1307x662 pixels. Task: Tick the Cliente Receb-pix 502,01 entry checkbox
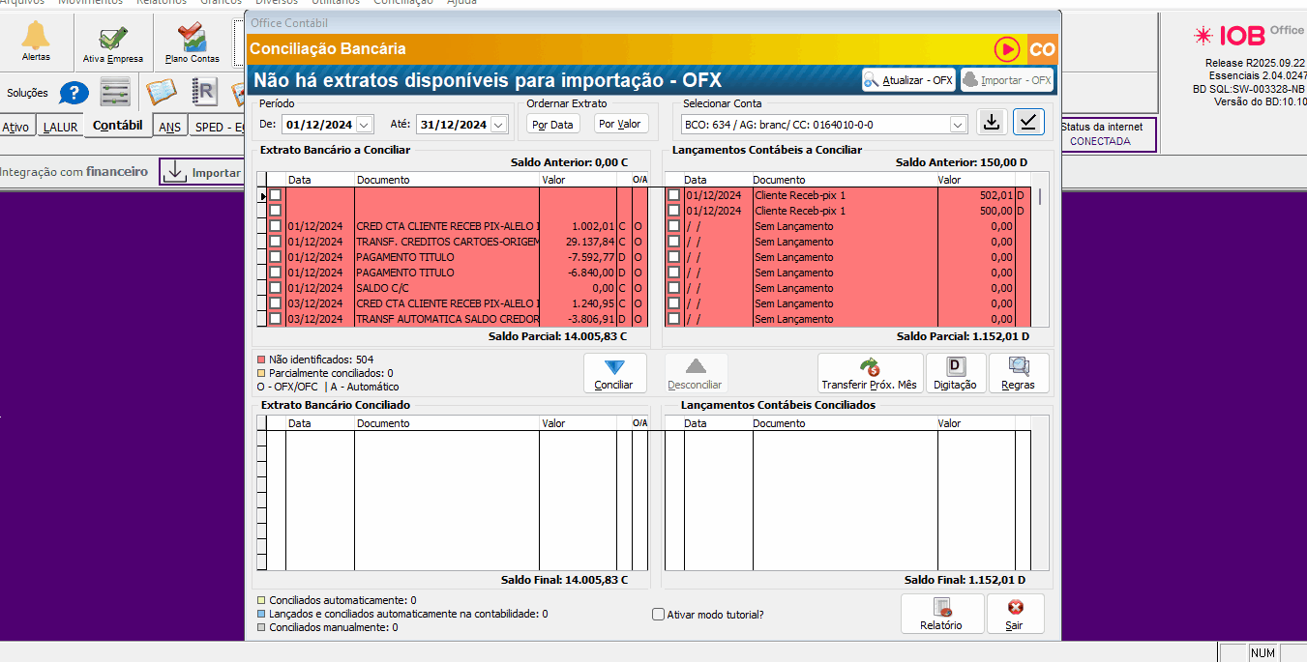click(x=674, y=195)
